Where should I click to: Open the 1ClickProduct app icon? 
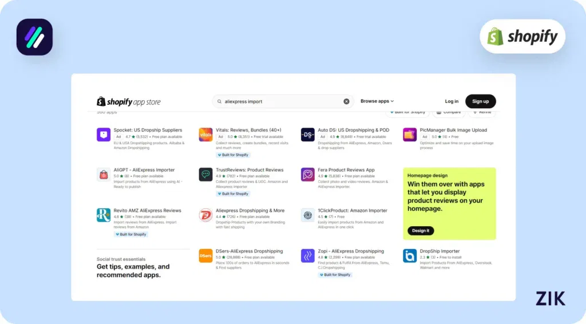click(307, 215)
